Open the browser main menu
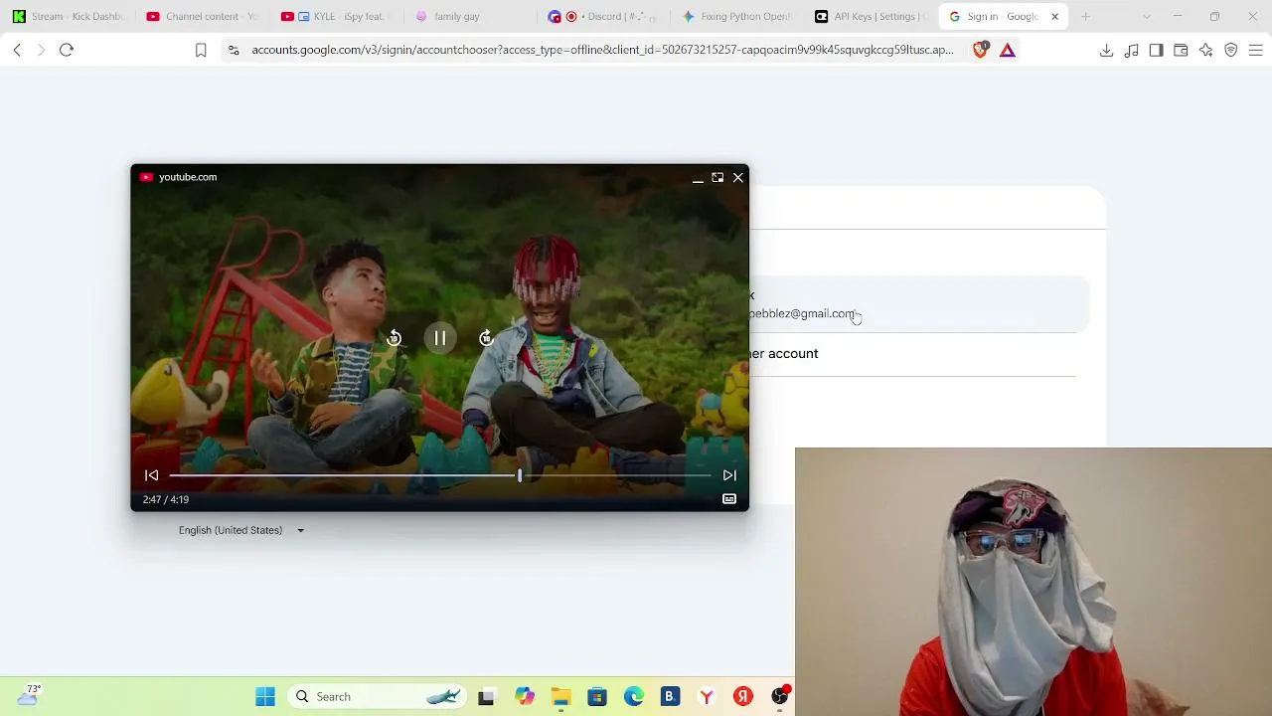 tap(1255, 50)
